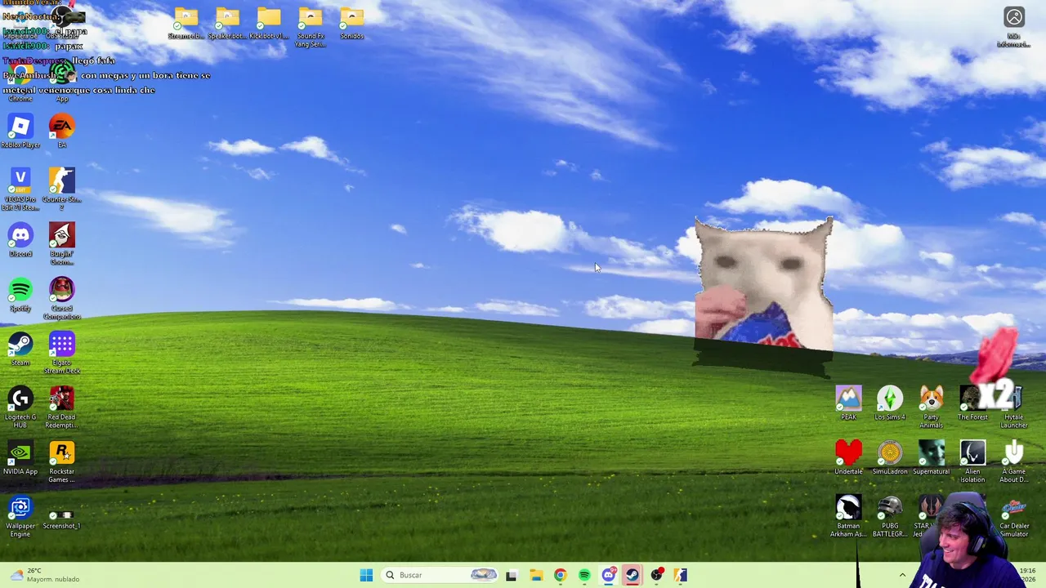Launch PUBG BATTLEGROUNDS desktop icon

[x=890, y=516]
